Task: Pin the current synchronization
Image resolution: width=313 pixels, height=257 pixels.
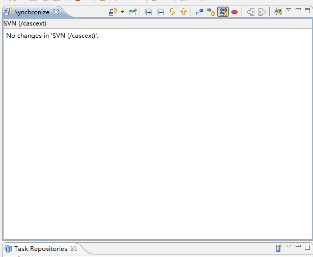Action: (133, 12)
